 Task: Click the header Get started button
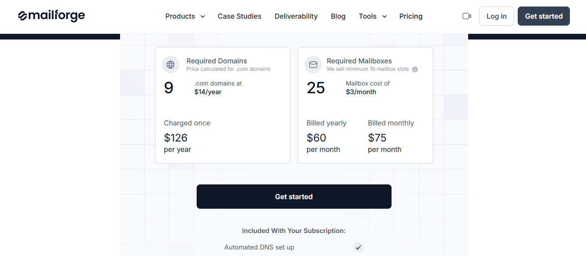click(544, 16)
